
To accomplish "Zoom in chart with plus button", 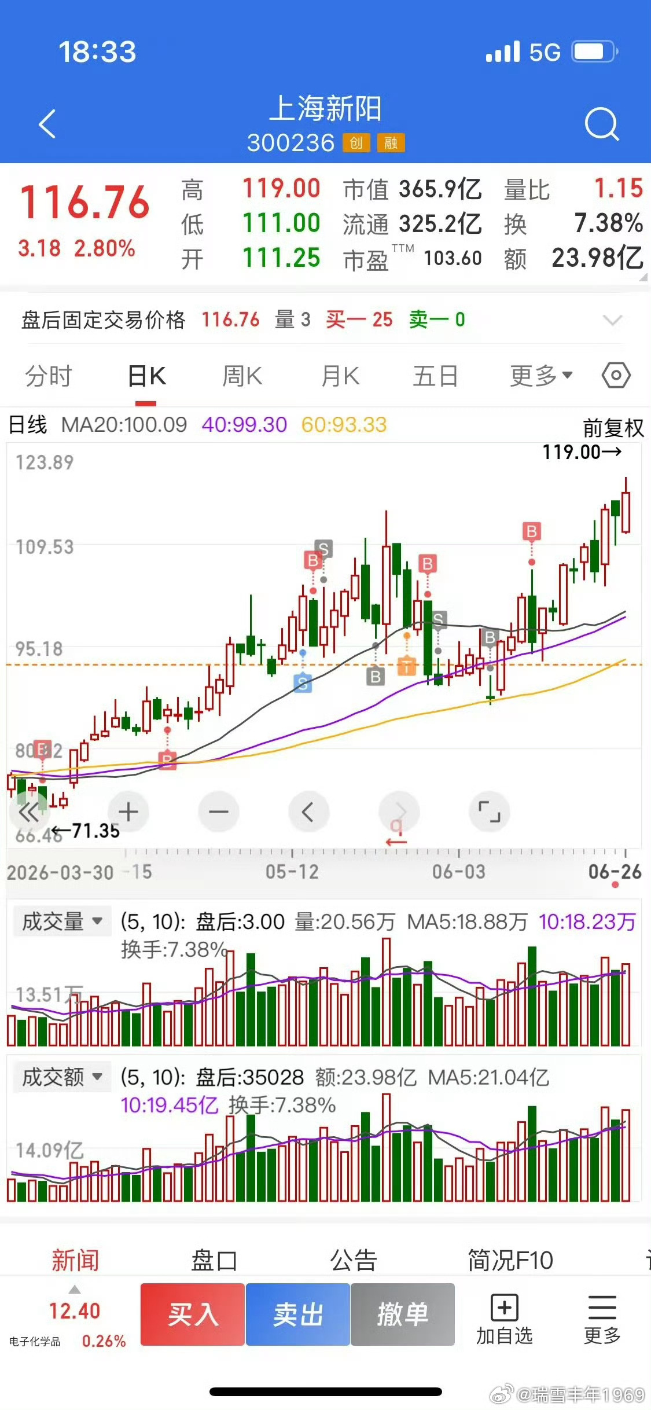I will 128,812.
